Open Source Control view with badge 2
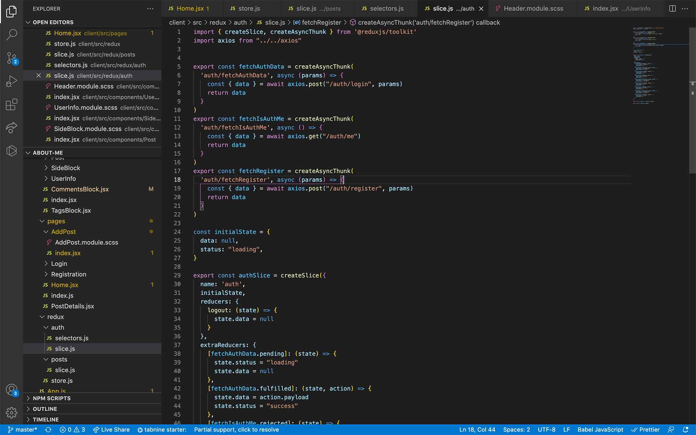The image size is (696, 435). point(12,58)
